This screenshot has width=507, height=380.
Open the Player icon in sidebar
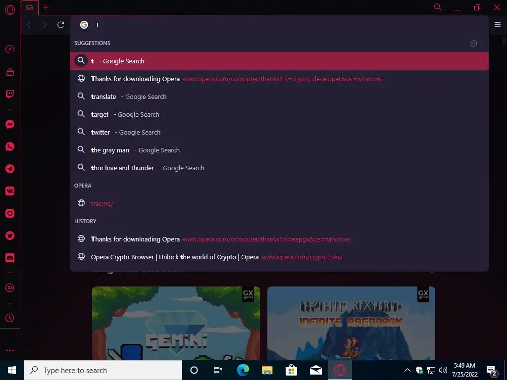(x=10, y=287)
